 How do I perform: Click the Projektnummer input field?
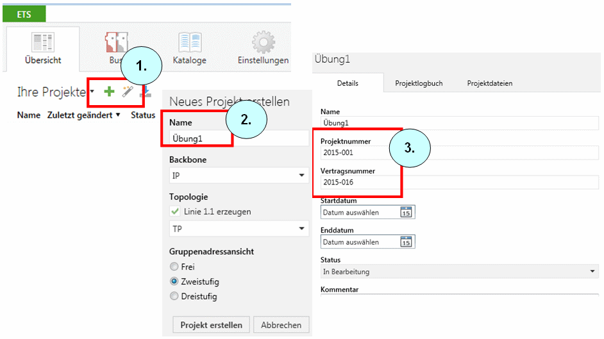(x=459, y=153)
